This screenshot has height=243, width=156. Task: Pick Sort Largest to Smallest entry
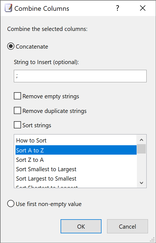[76, 179]
